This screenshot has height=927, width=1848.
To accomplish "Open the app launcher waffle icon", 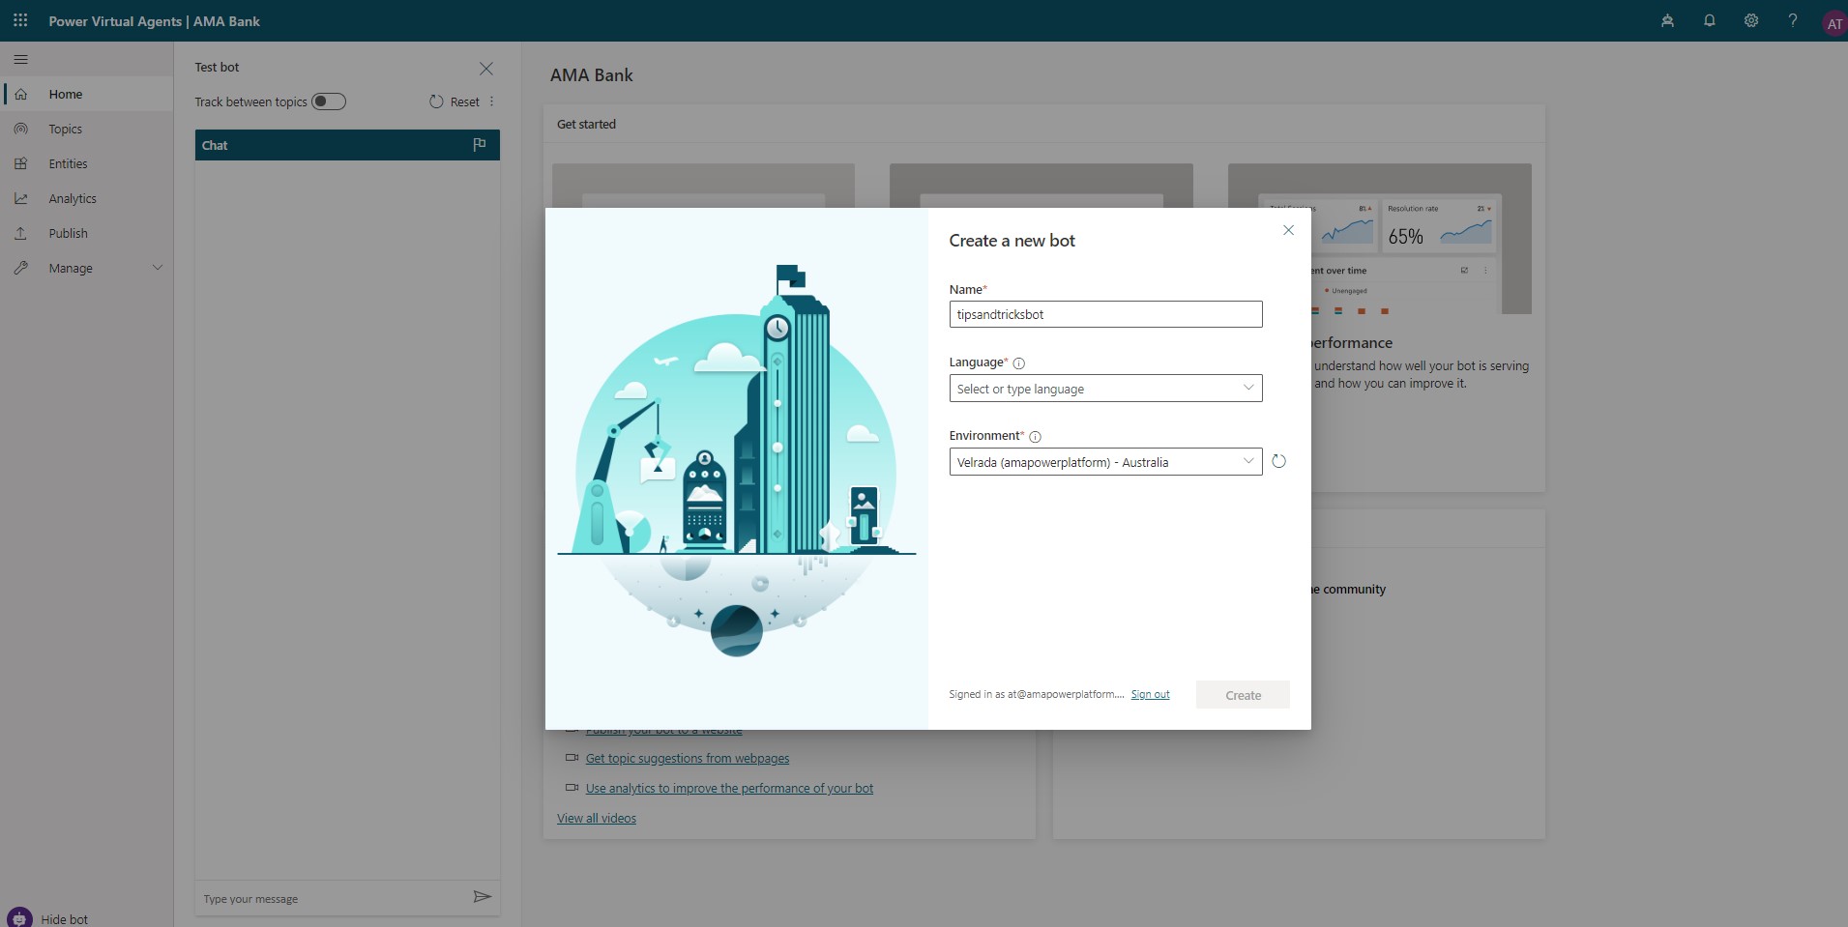I will pyautogui.click(x=20, y=20).
